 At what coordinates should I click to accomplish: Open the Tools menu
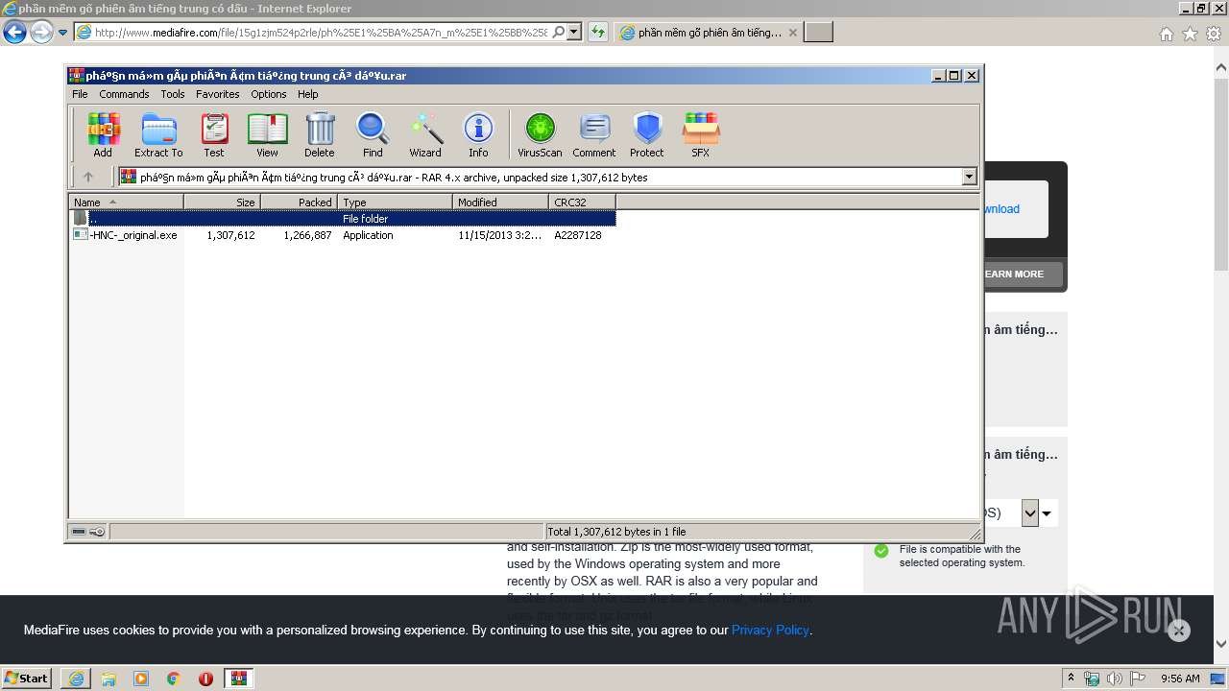click(173, 94)
